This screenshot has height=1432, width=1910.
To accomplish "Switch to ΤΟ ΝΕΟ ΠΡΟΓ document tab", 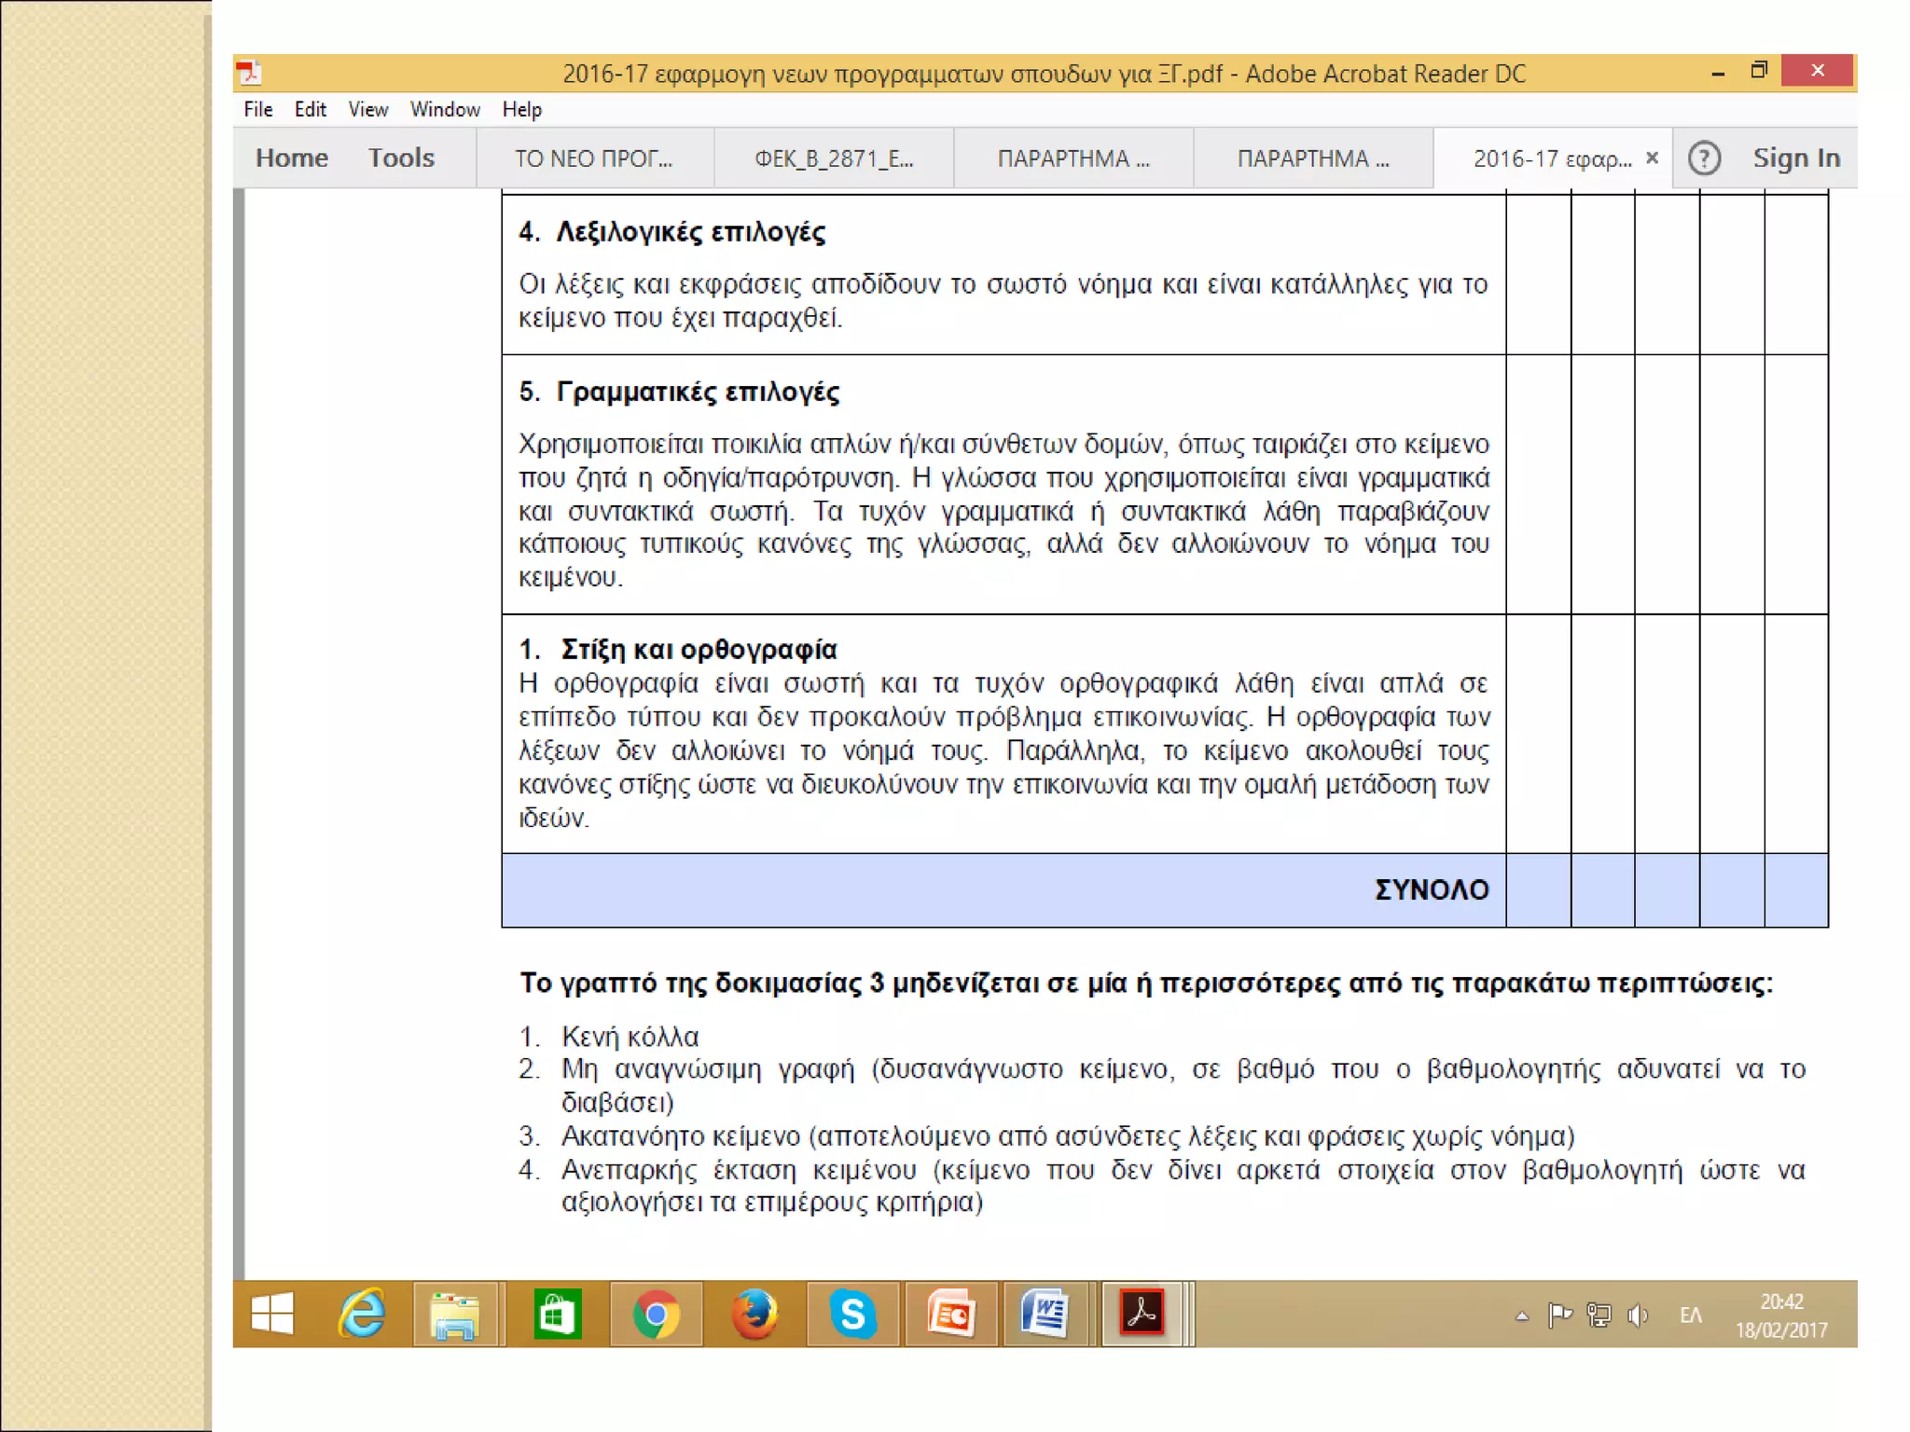I will 594,158.
